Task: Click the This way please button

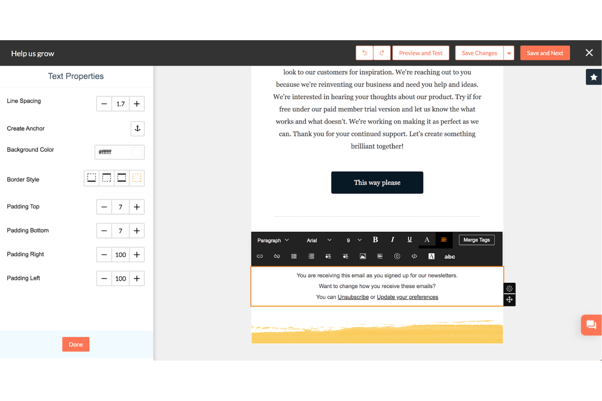Action: click(x=377, y=182)
